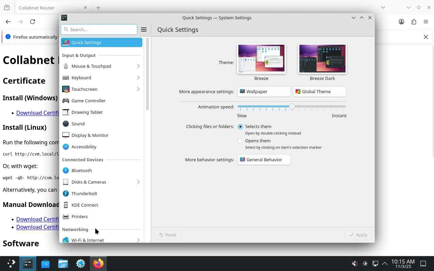Open the Wallpaper settings button
Image resolution: width=434 pixels, height=271 pixels.
click(x=264, y=91)
